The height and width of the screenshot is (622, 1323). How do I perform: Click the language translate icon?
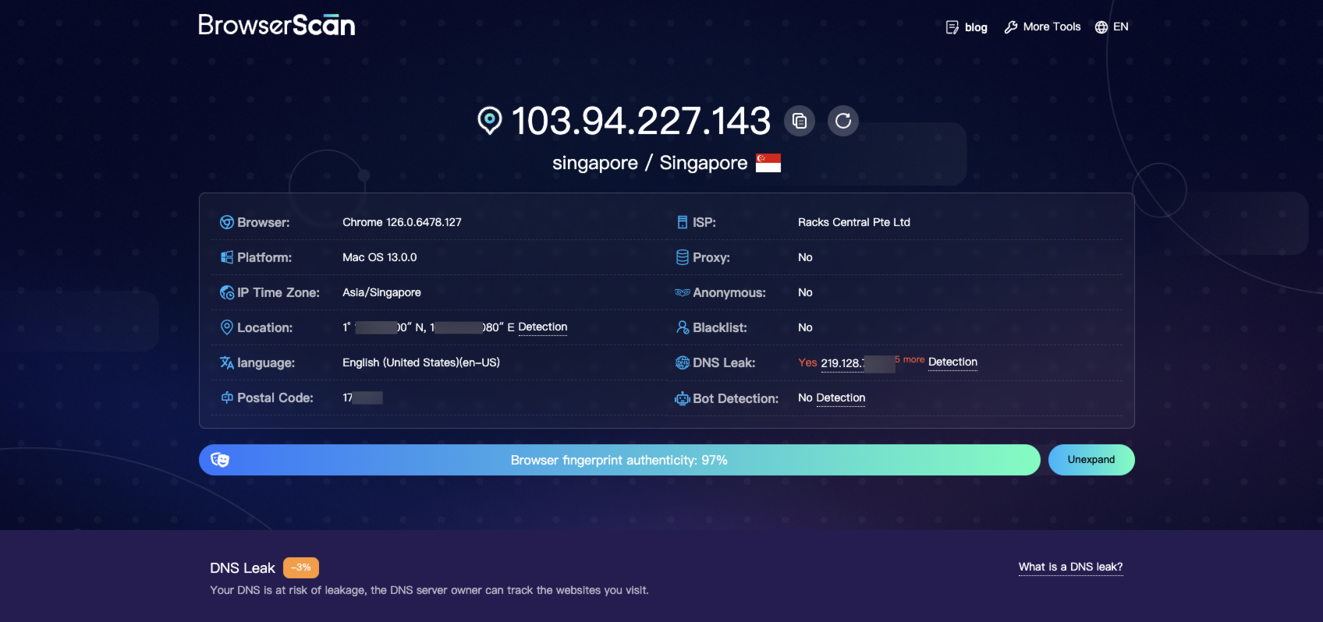coord(227,362)
